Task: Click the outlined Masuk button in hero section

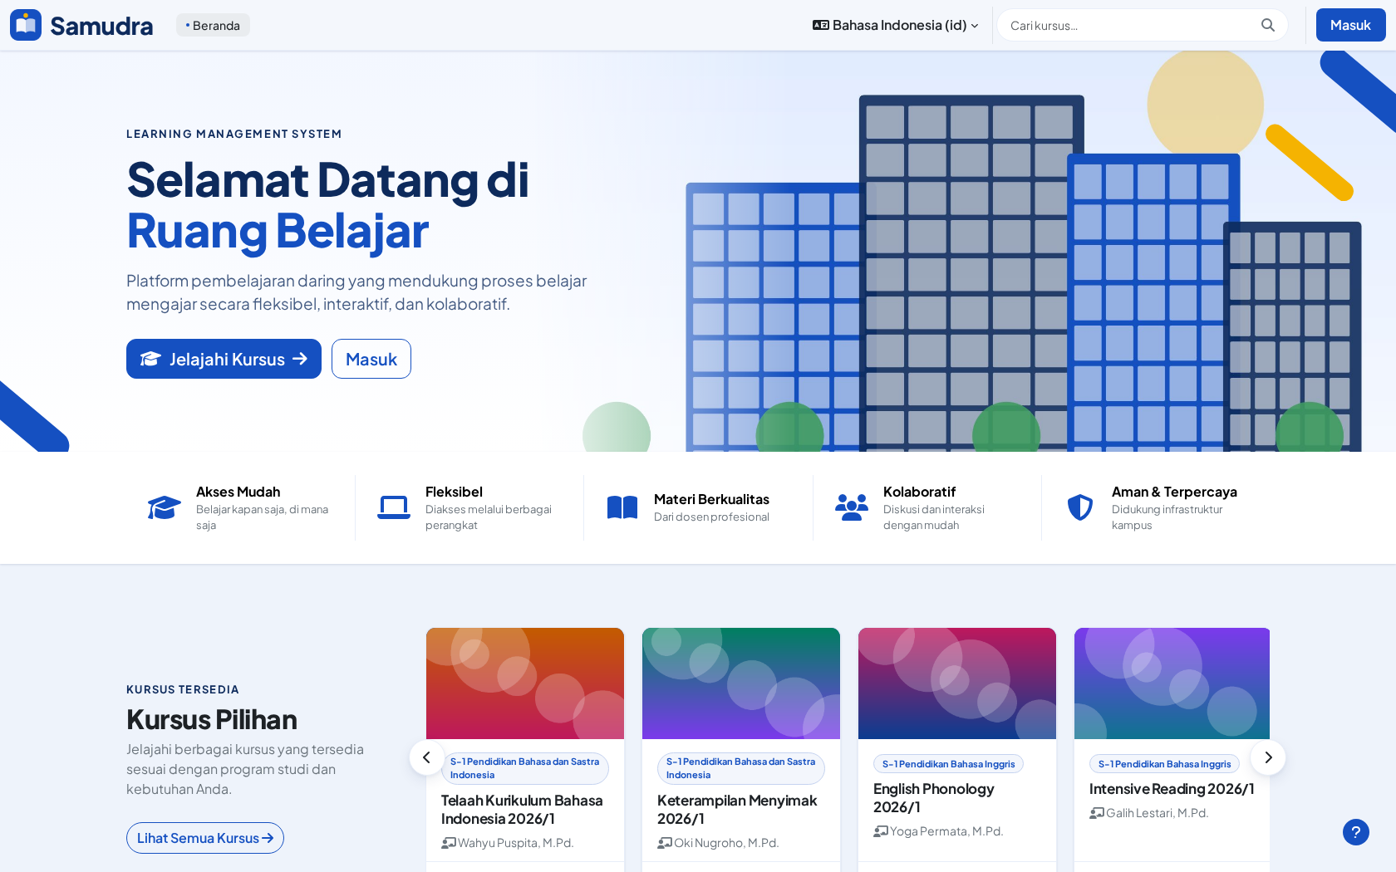Action: [x=371, y=359]
